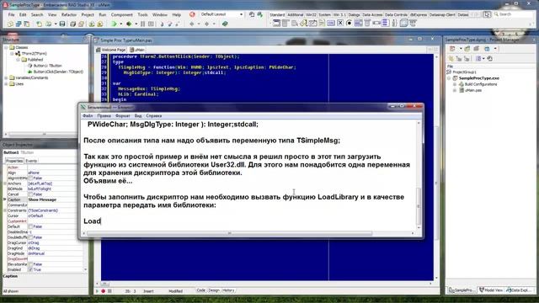This screenshot has height=303, width=539.
Task: Open the Run button dropdown arrow
Action: [x=120, y=24]
